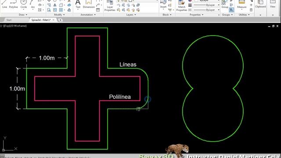Viewport: 281px width, 158px height.
Task: Switch to the Start tab
Action: click(9, 20)
